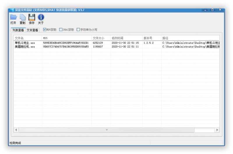This screenshot has width=233, height=154.
Task: Click the Save (保存) floppy disk icon
Action: click(32, 17)
